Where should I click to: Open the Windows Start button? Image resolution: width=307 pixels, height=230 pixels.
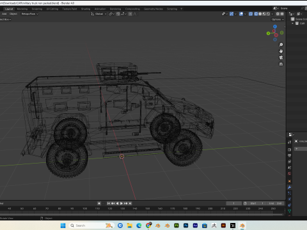tap(63, 226)
